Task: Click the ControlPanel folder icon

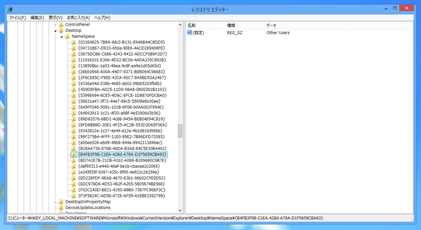Action: tap(61, 25)
